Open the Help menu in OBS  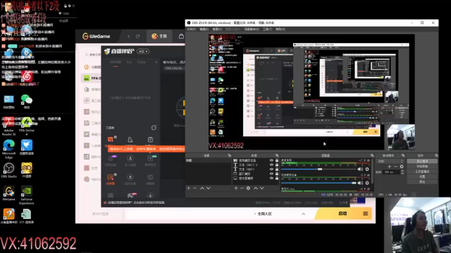click(280, 29)
